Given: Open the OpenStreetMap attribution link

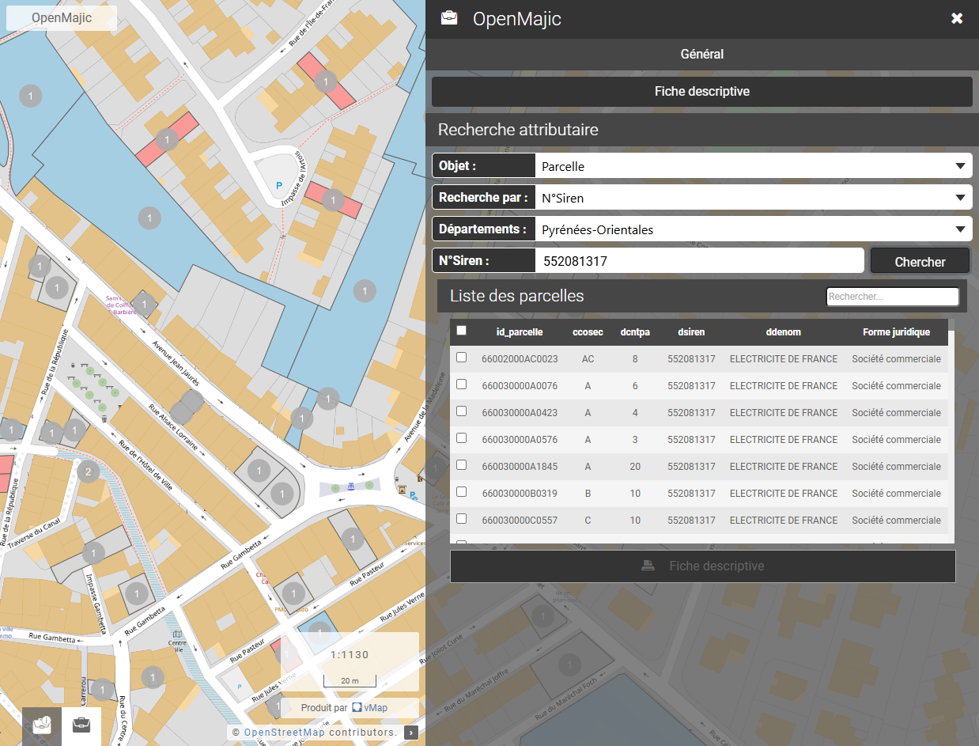Looking at the screenshot, I should click(x=282, y=733).
